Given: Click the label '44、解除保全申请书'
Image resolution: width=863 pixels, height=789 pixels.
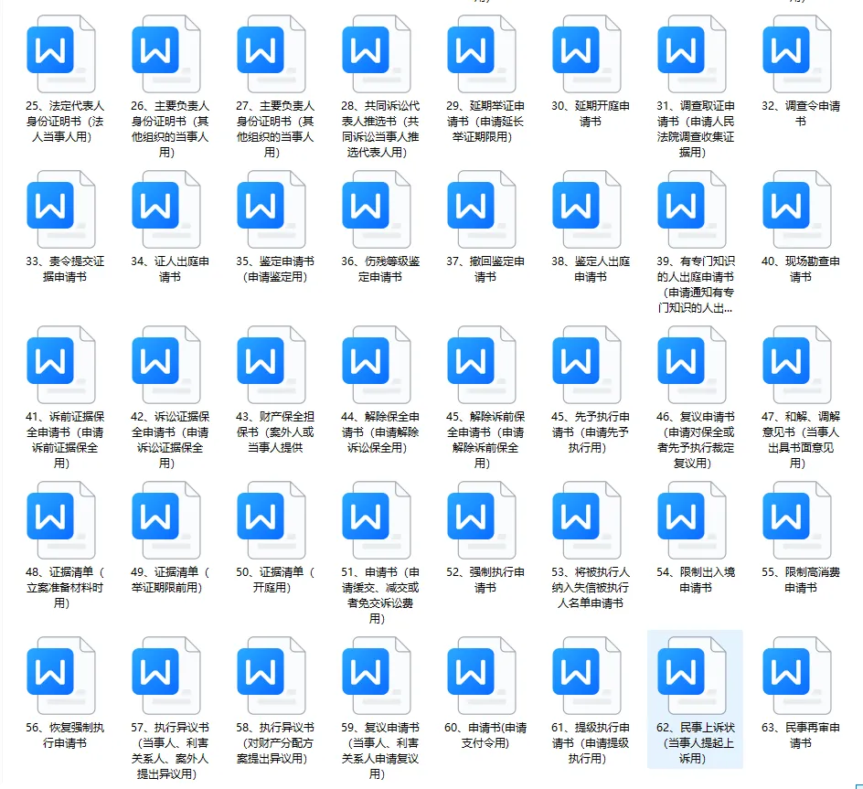Looking at the screenshot, I should coord(379,432).
